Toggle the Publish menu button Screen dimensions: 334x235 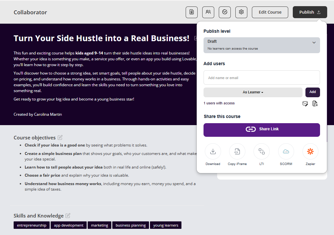pyautogui.click(x=310, y=12)
